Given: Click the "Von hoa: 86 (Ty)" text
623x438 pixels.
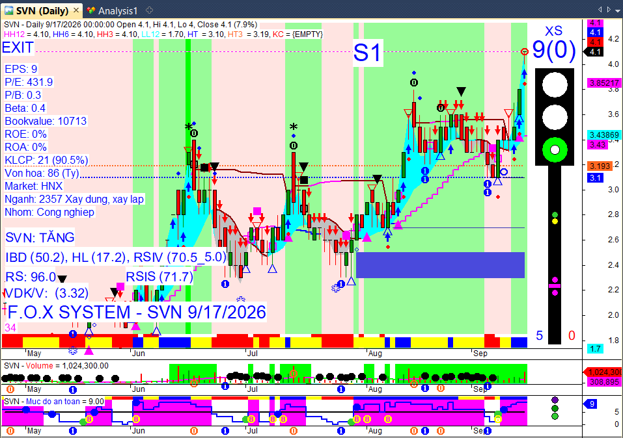Looking at the screenshot, I should coord(42,173).
